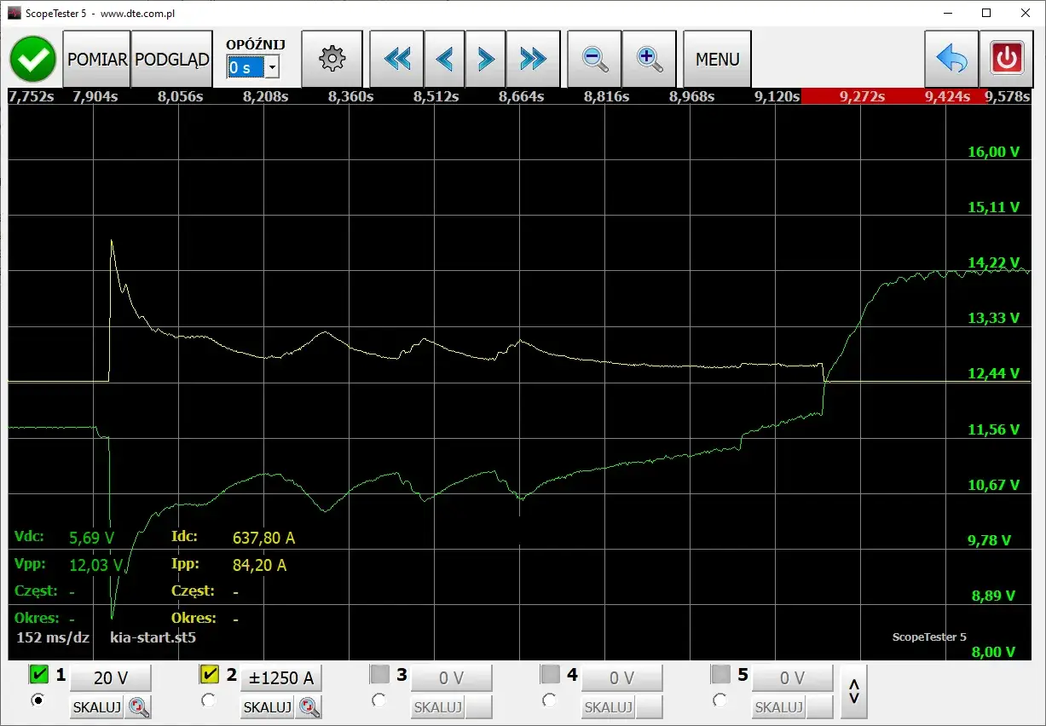Open the MENU button
Viewport: 1046px width, 726px height.
tap(717, 59)
